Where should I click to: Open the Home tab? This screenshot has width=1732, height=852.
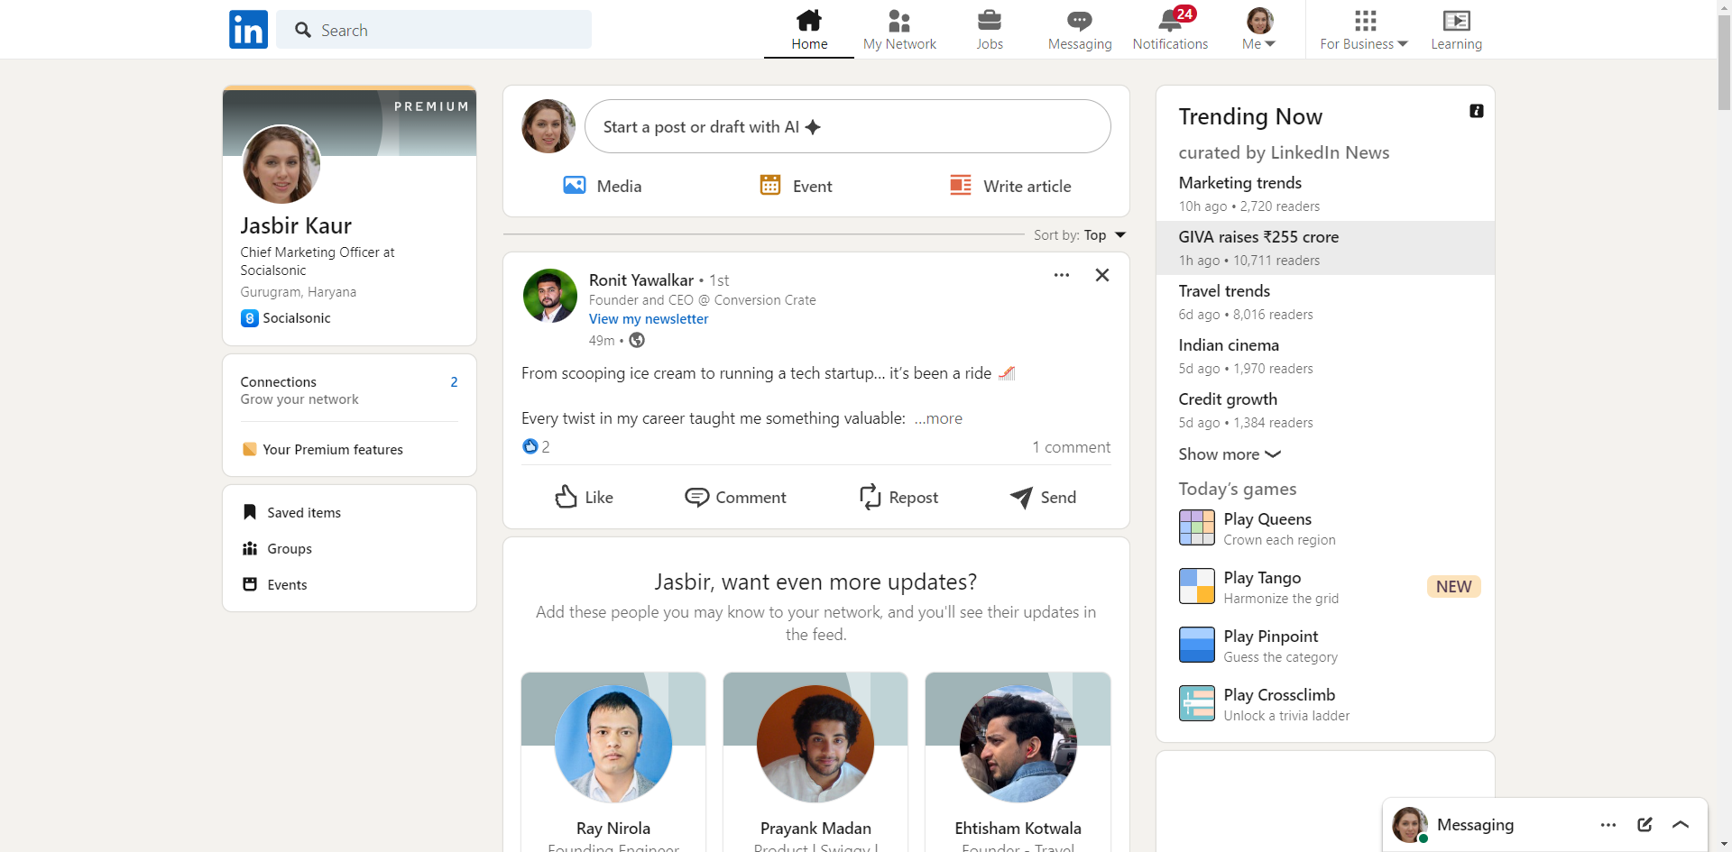809,30
